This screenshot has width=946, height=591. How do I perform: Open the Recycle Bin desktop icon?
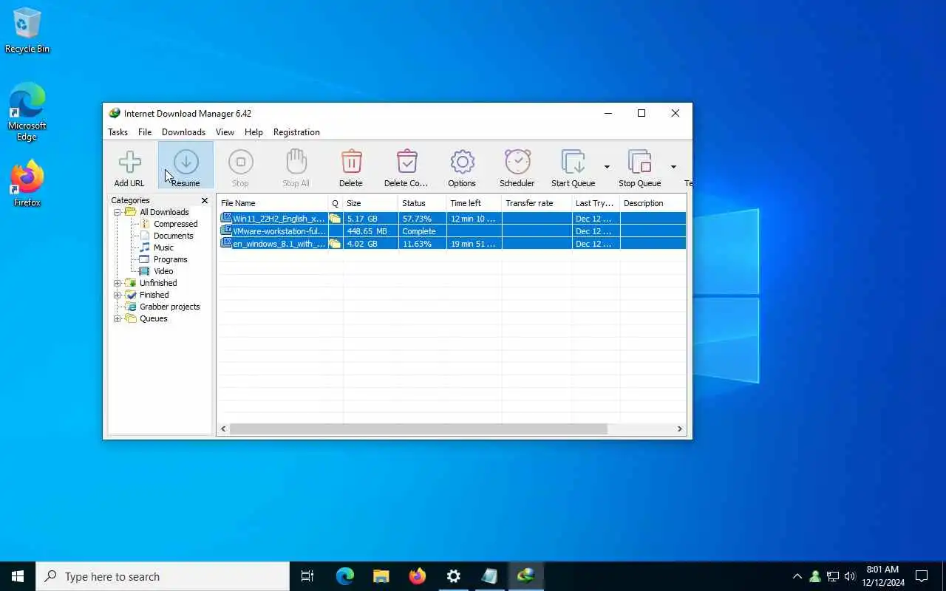[x=27, y=30]
